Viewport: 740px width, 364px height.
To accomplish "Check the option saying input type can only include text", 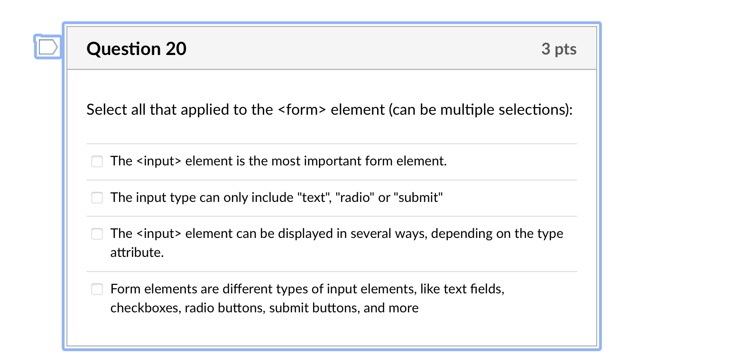I will (x=97, y=198).
